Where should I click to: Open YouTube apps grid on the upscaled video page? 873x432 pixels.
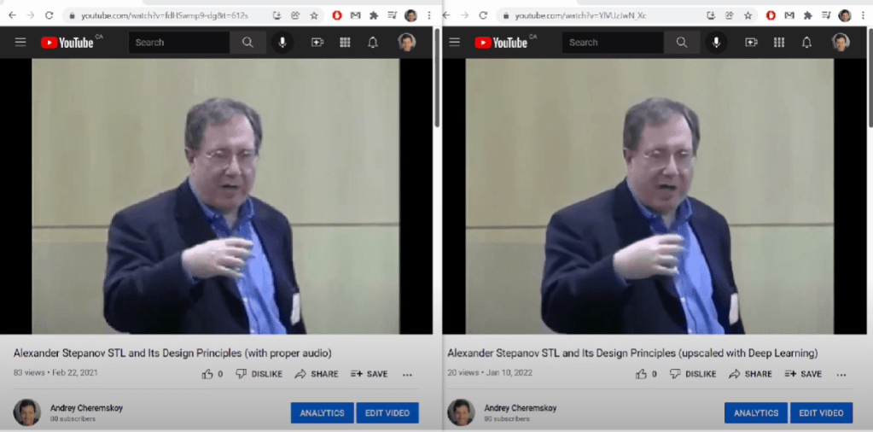778,43
